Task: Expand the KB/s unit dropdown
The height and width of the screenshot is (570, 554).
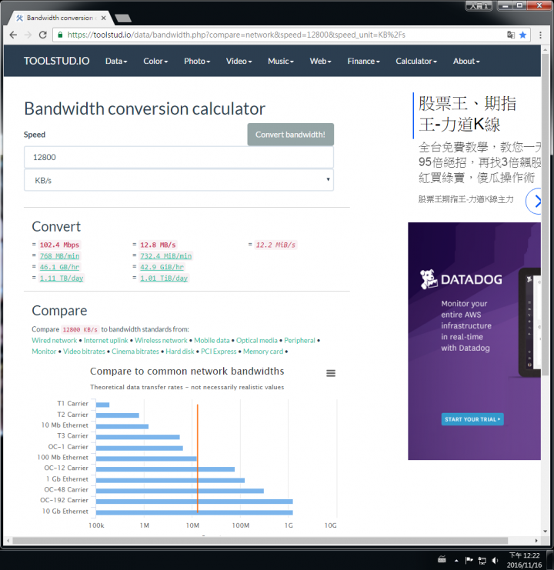Action: point(179,180)
